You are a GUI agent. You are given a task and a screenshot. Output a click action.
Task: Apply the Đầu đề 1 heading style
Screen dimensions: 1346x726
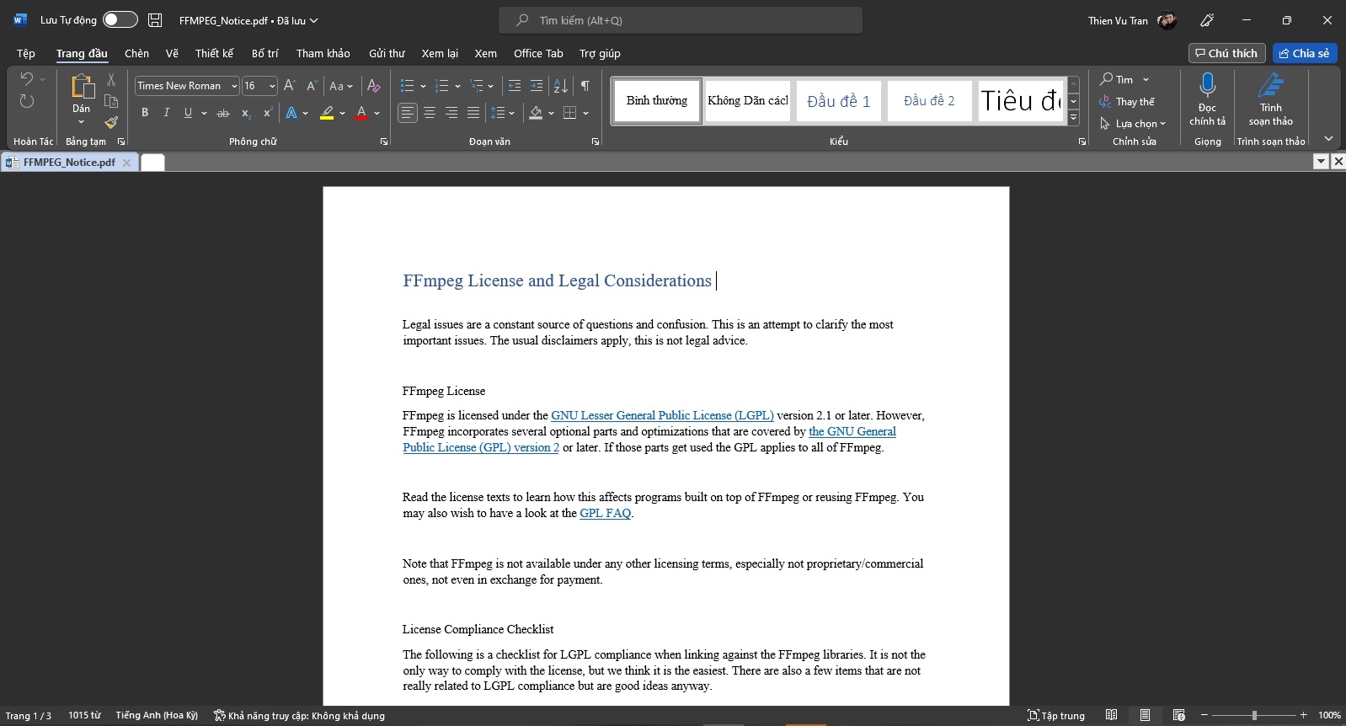839,101
